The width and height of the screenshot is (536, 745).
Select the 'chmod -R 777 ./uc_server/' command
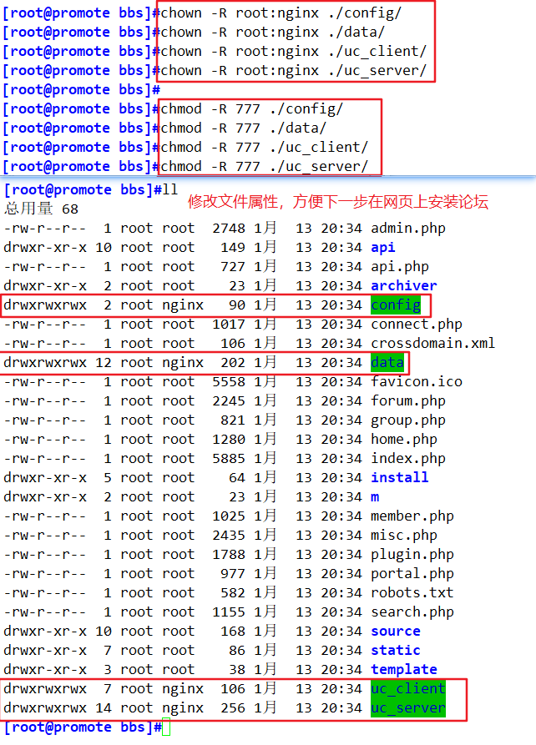(265, 166)
